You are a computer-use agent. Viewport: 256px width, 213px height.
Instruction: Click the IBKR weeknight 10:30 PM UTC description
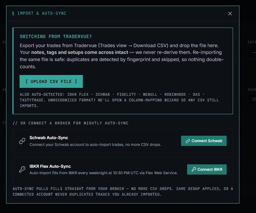104,173
